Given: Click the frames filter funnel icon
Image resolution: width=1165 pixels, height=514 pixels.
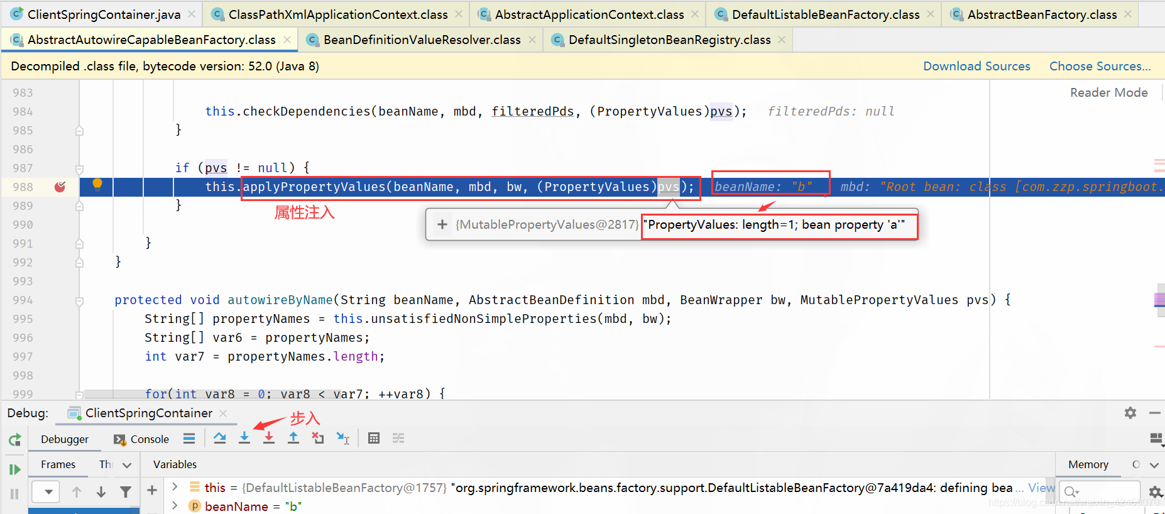Looking at the screenshot, I should pos(126,492).
